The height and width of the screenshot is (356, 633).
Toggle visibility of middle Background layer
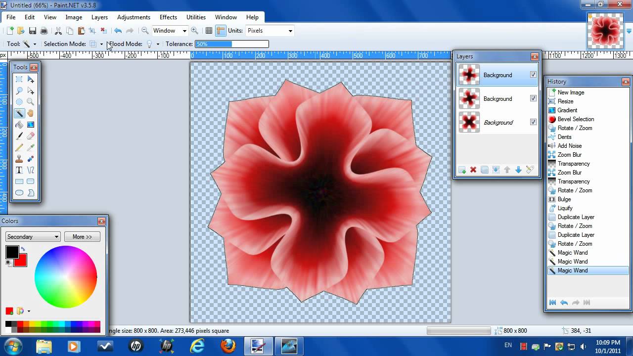click(533, 98)
